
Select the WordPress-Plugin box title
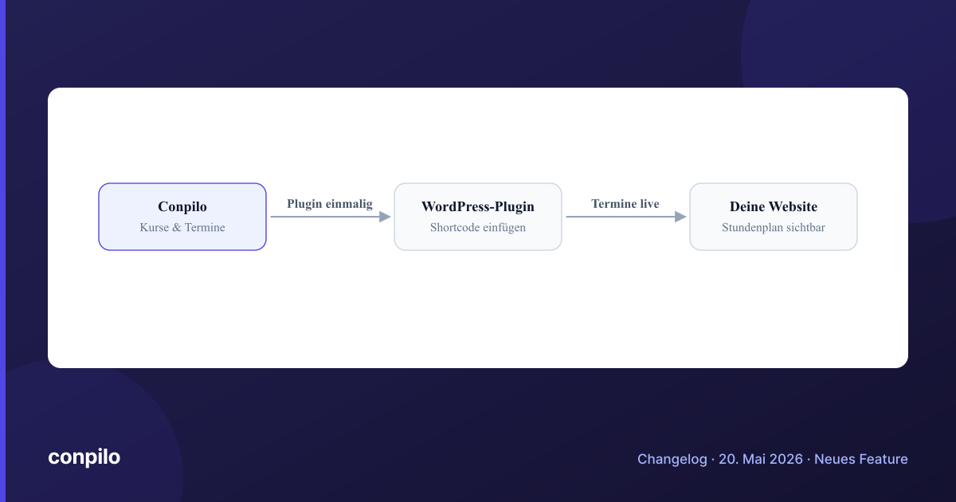click(478, 207)
